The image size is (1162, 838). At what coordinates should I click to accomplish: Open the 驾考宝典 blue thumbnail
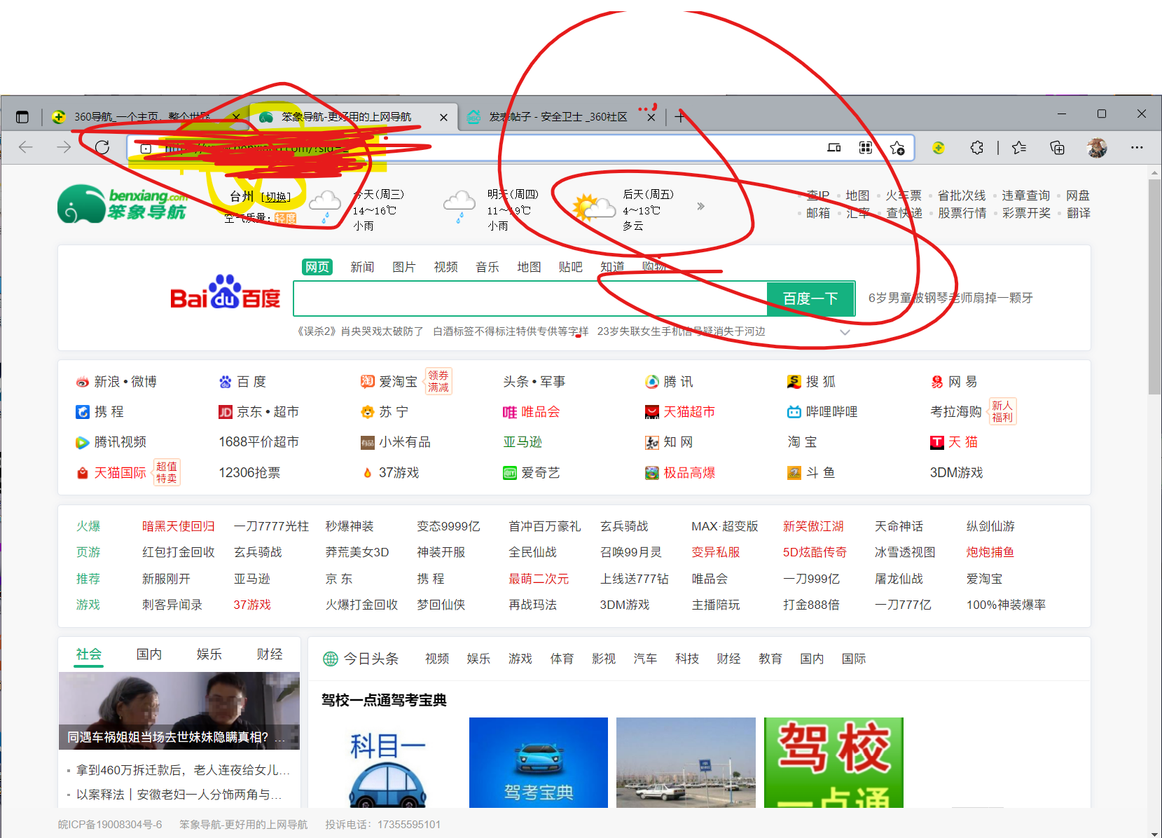tap(538, 762)
